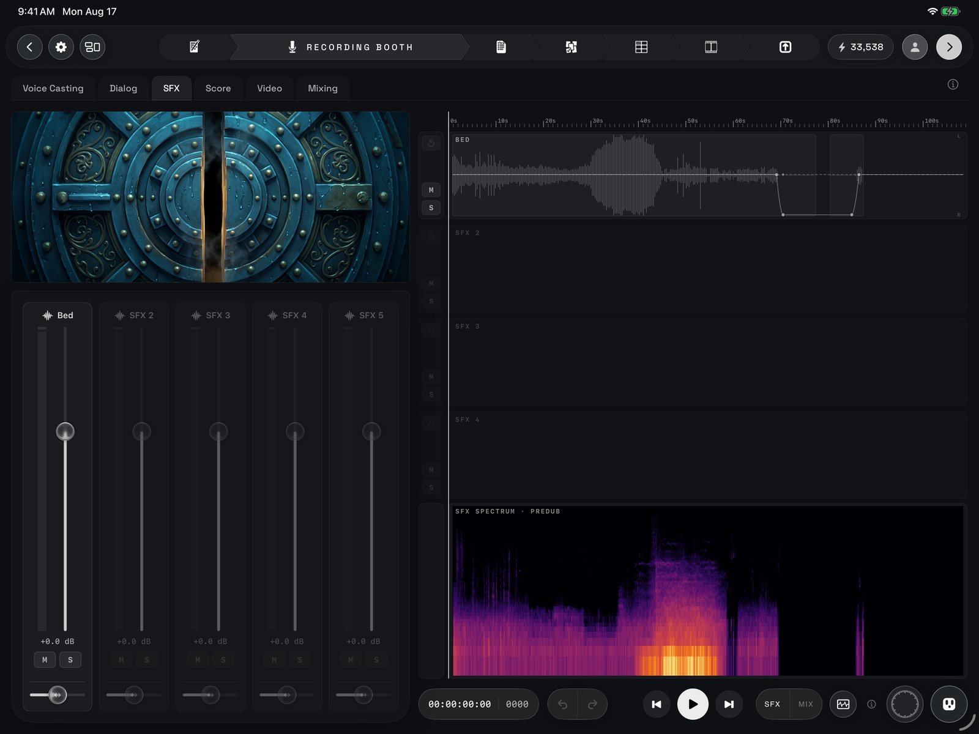
Task: Select the SFX monitoring mode
Action: click(772, 705)
